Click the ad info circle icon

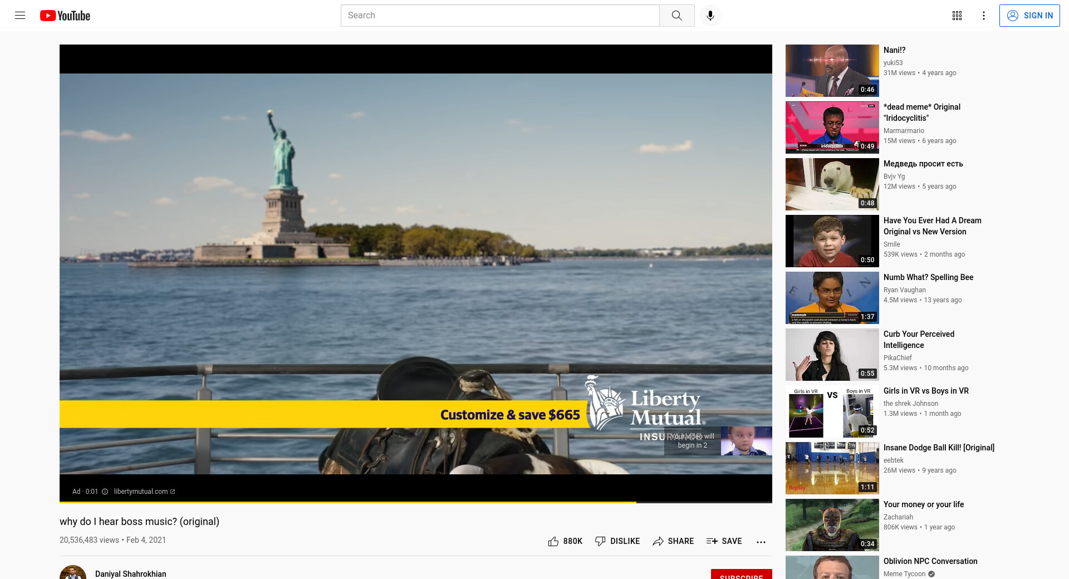click(105, 492)
